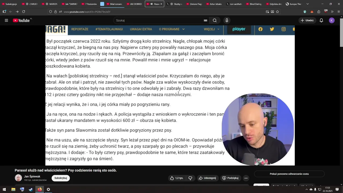Like the video with 1,2 tys. likes

(176, 178)
